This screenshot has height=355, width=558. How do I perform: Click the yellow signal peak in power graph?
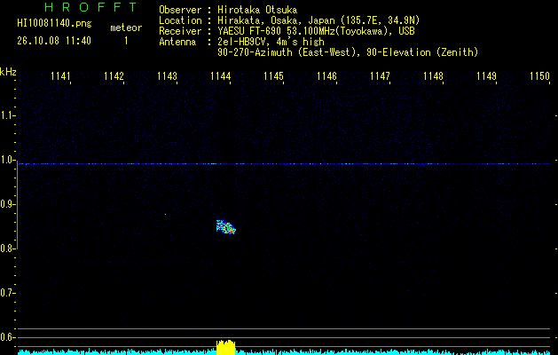226,347
